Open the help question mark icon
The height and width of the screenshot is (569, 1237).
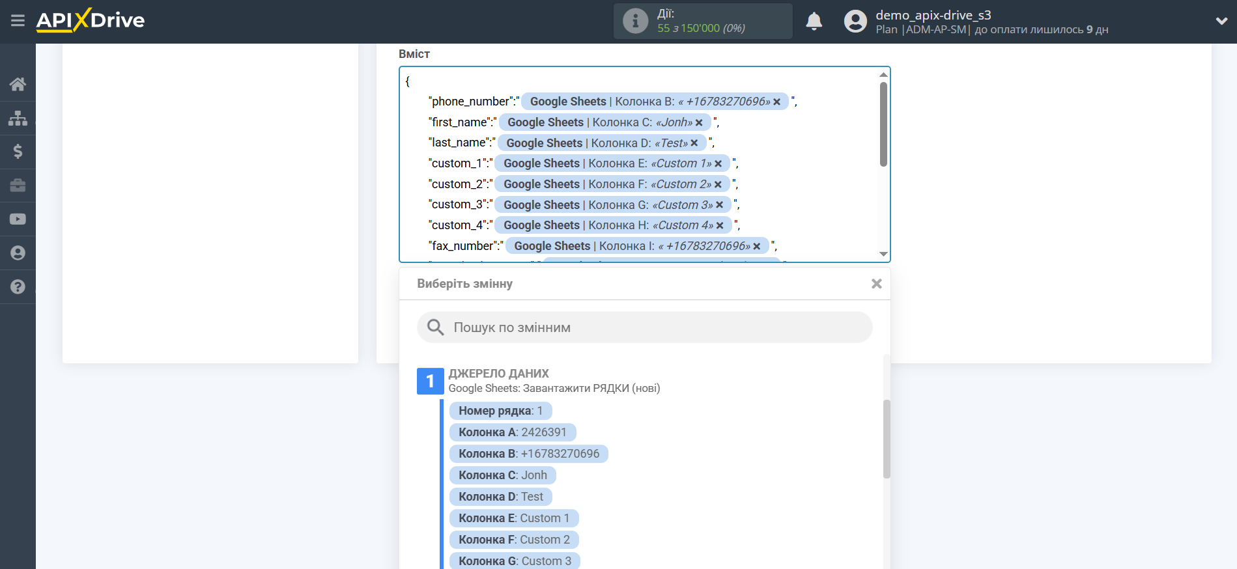(18, 286)
